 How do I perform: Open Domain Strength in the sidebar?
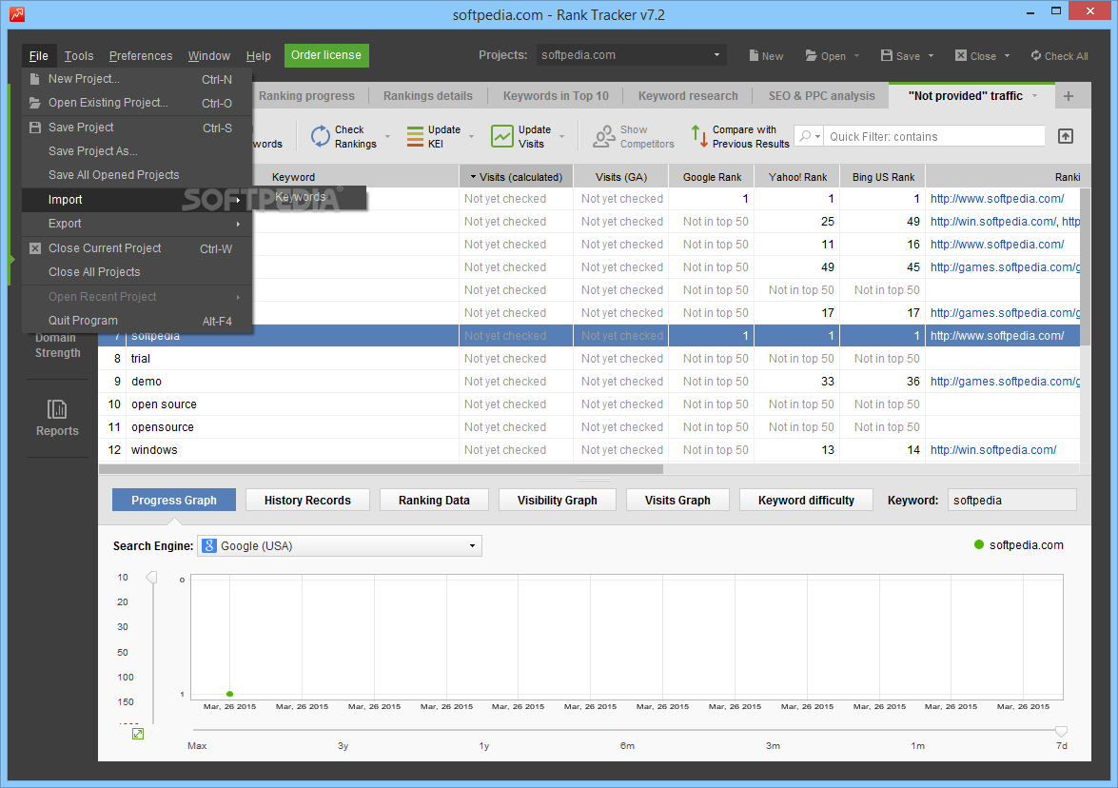pyautogui.click(x=57, y=345)
